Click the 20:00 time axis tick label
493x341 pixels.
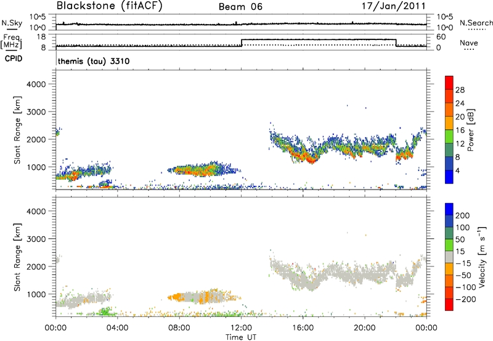point(365,328)
